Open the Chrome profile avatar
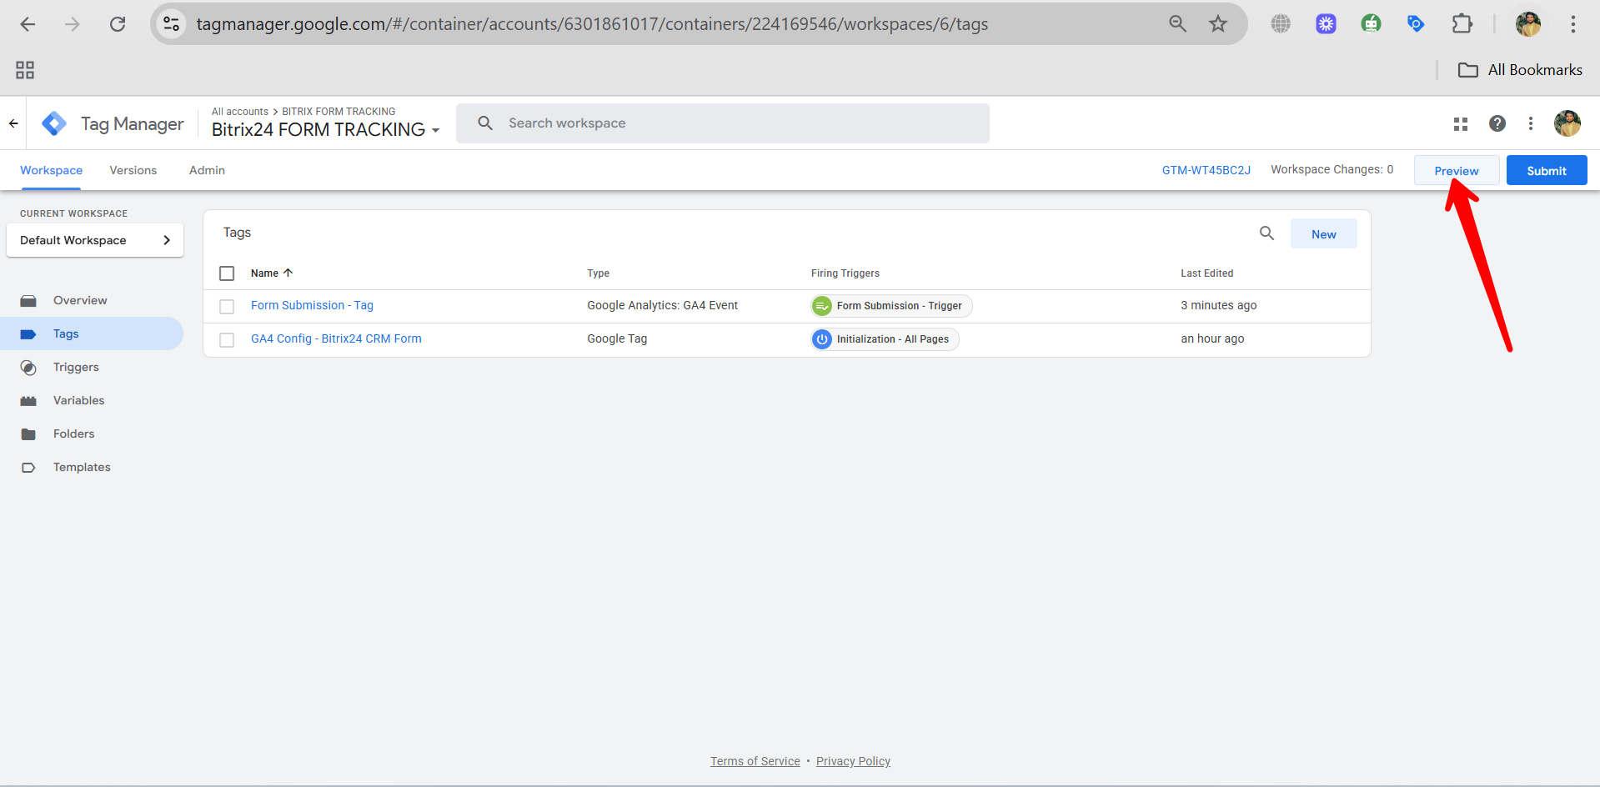Image resolution: width=1600 pixels, height=787 pixels. pyautogui.click(x=1527, y=24)
